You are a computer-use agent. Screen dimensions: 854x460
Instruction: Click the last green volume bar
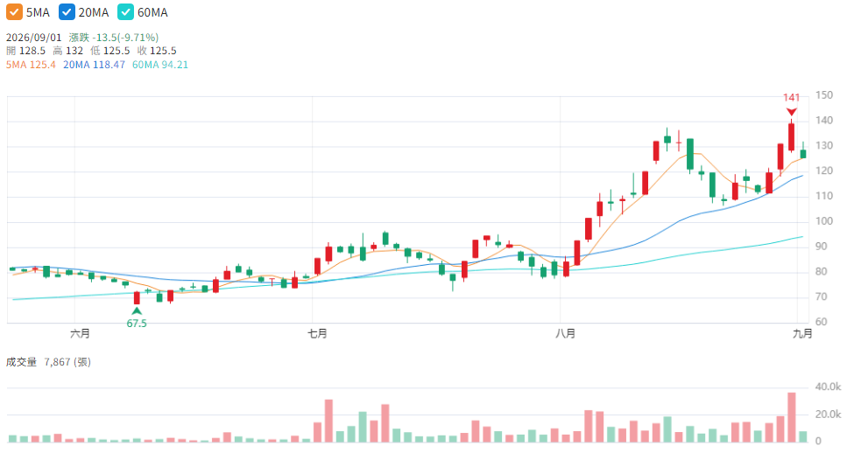[803, 436]
